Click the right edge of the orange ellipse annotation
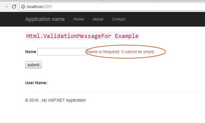The width and height of the screenshot is (205, 123). (165, 52)
